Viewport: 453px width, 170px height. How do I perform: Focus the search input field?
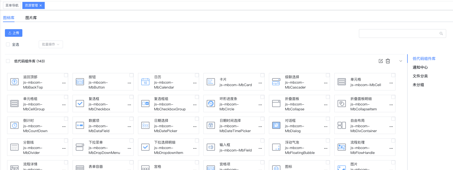point(403,34)
